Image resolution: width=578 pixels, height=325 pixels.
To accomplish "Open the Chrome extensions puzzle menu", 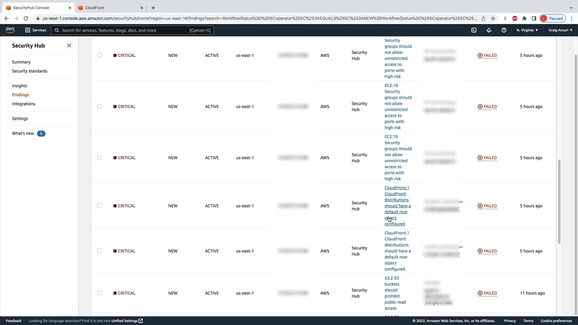I will coord(524,19).
